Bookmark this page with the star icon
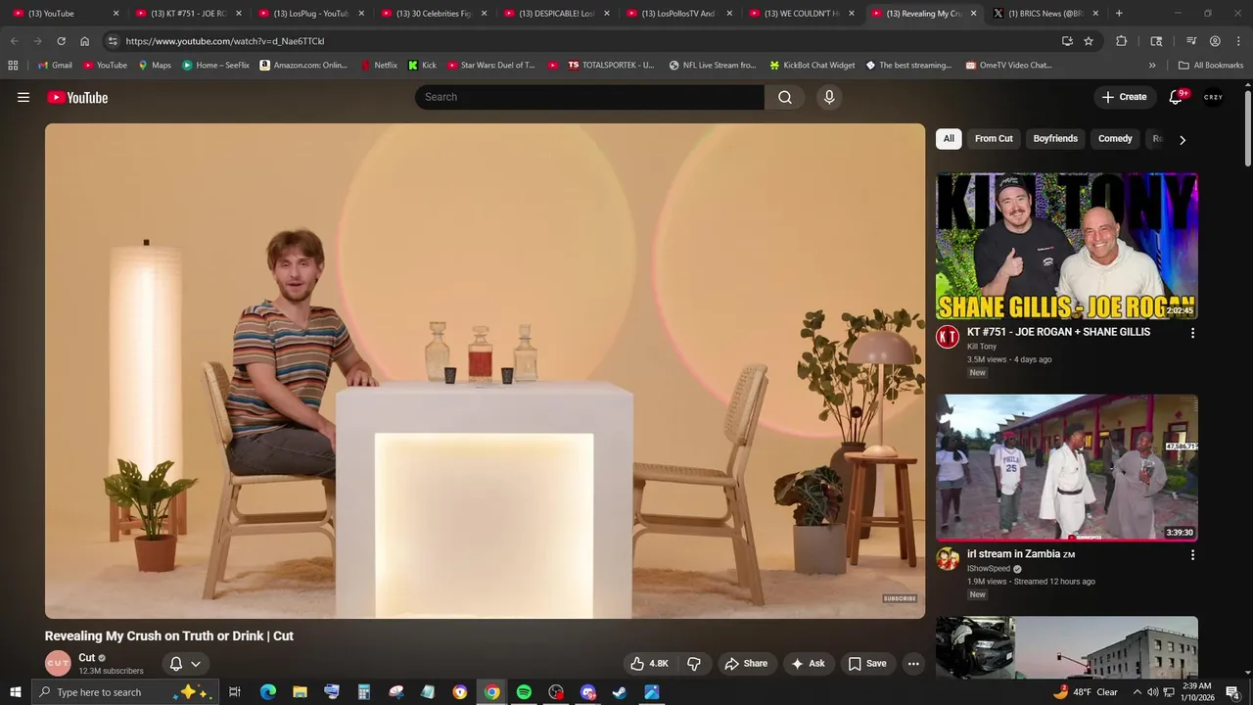This screenshot has width=1253, height=705. 1089,41
